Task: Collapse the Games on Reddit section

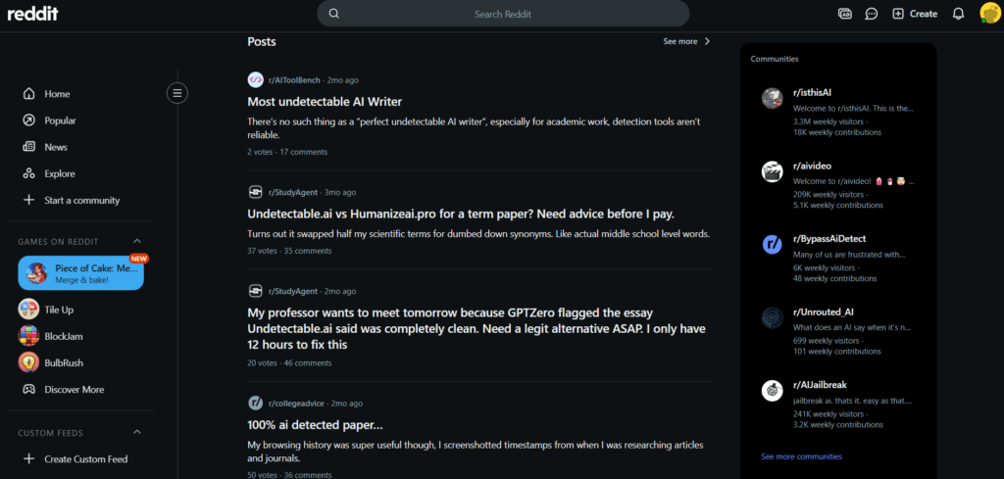Action: (x=136, y=241)
